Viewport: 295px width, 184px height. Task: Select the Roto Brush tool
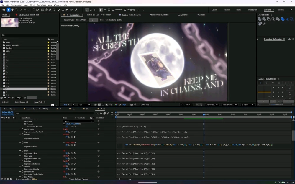(x=72, y=10)
